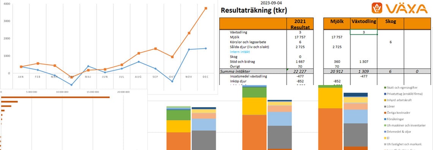Viewport: 433px width, 150px height.
Task: Click the Drivmedel & oljor legend marker
Action: coord(385,132)
